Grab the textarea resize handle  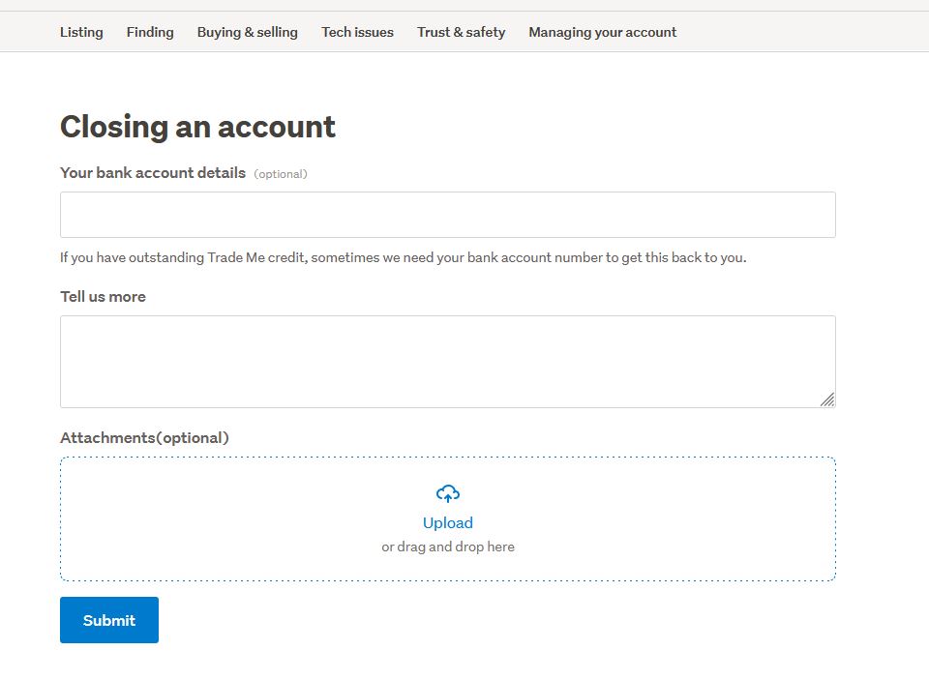(x=827, y=399)
